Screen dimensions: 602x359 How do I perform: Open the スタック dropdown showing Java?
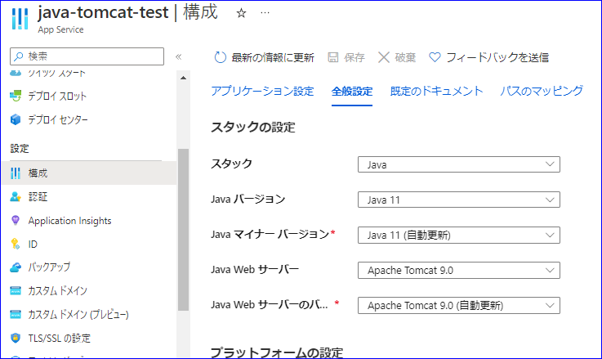tap(459, 164)
